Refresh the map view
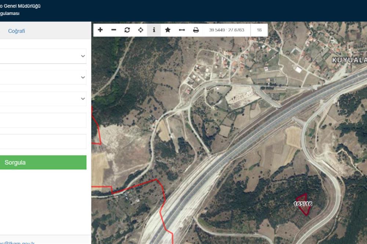Screen dimensions: 367x244 click(127, 30)
